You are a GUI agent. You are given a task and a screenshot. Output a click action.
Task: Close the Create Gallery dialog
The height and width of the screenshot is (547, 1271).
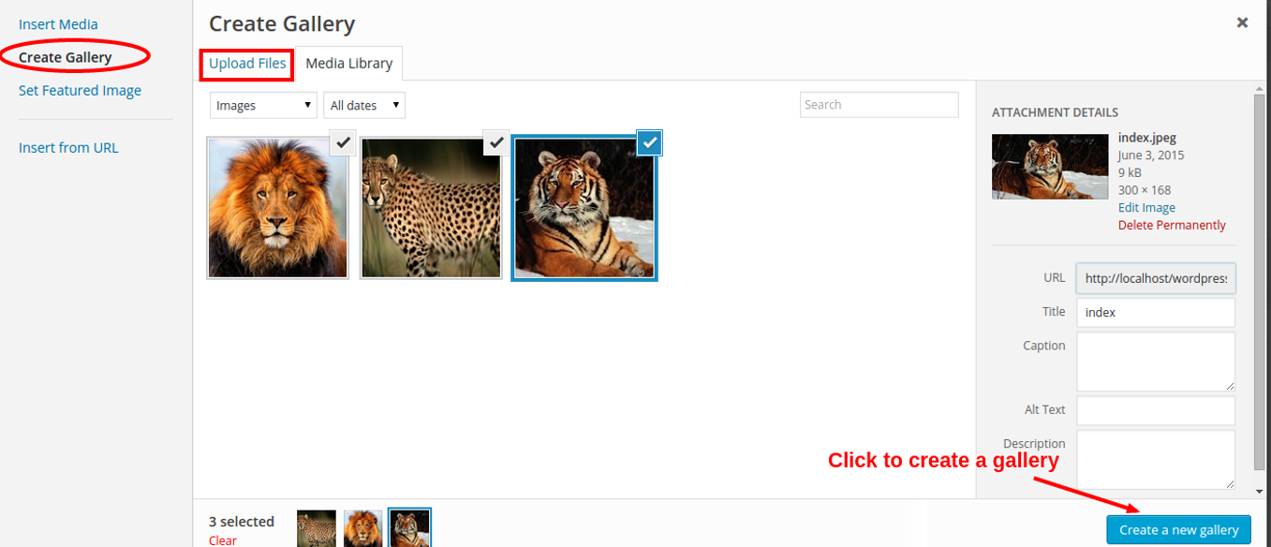pyautogui.click(x=1242, y=22)
